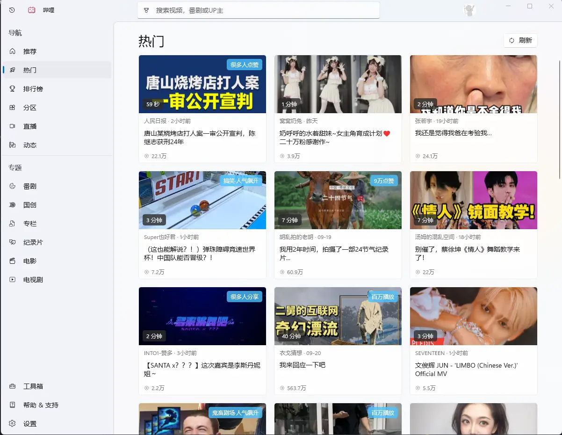Click the 排行榜 trophy icon

(13, 89)
